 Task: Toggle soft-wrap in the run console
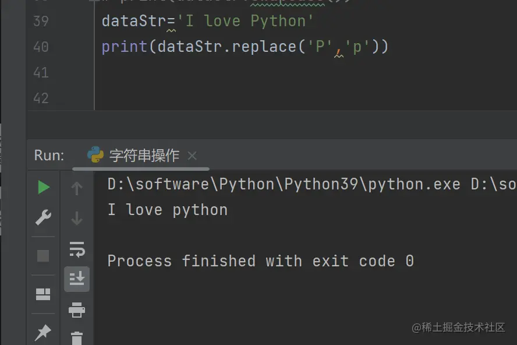77,249
